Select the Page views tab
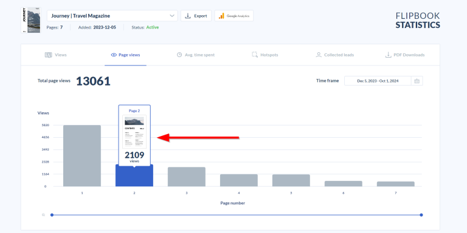Screen dimensions: 467x233 coord(125,55)
